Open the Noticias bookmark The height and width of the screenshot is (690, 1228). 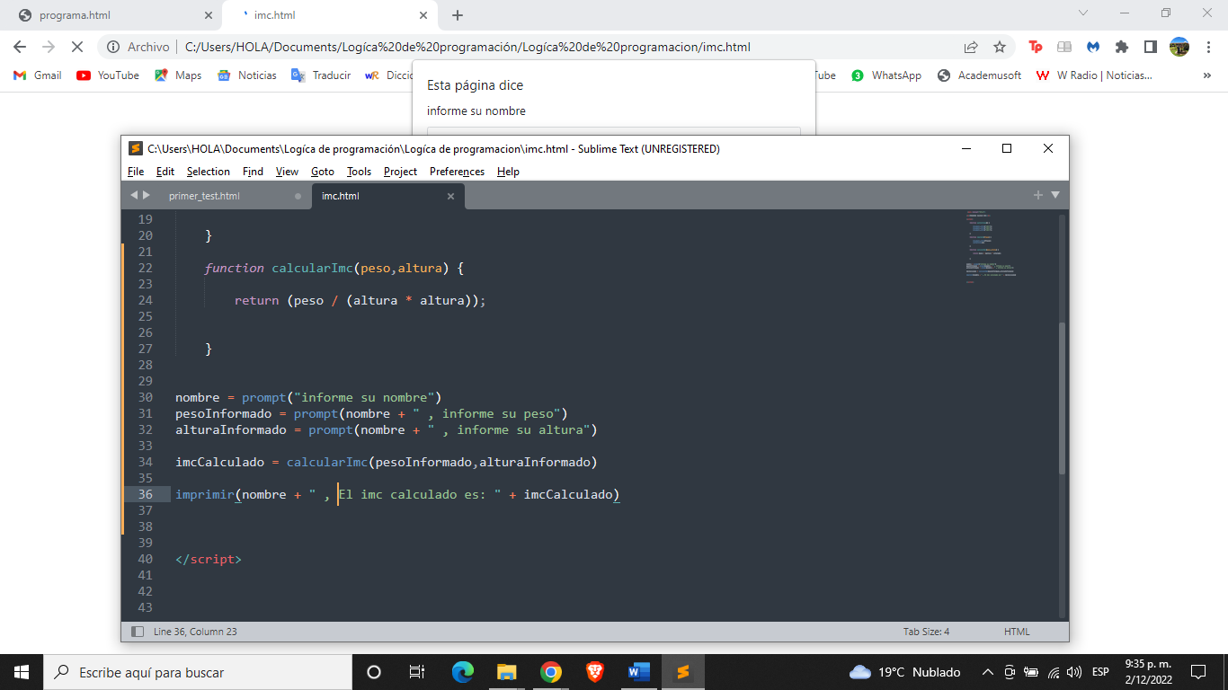(x=247, y=75)
